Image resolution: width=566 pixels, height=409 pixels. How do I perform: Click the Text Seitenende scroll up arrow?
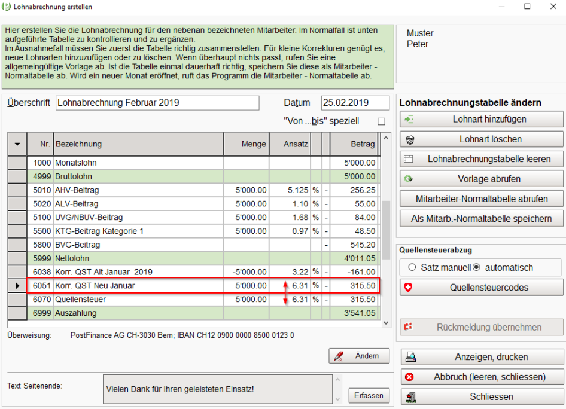pyautogui.click(x=337, y=380)
